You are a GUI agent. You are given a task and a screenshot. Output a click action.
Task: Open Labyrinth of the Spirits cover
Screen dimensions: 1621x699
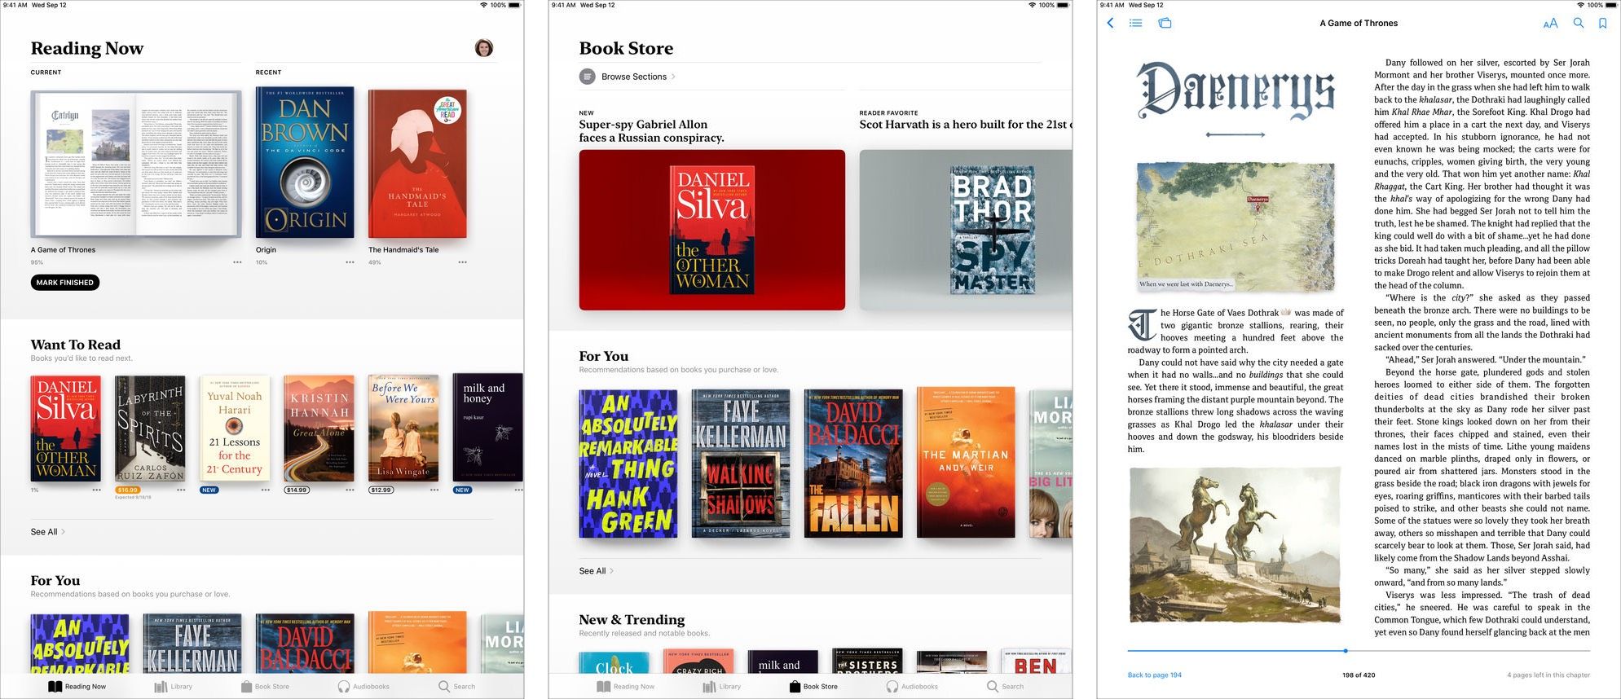pos(150,429)
